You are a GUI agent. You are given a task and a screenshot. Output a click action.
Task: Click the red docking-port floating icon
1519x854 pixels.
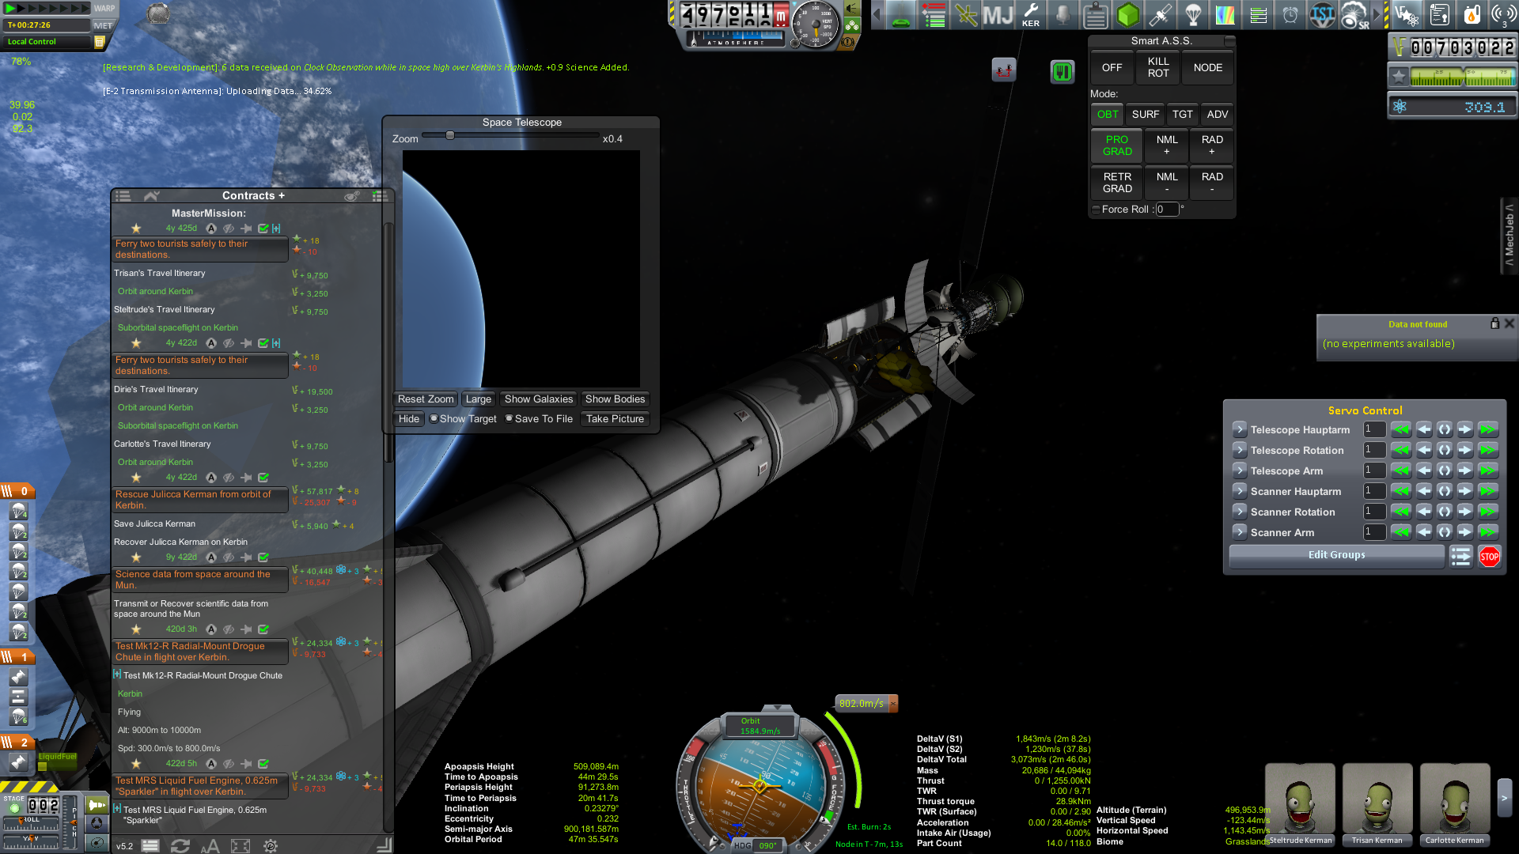[x=1003, y=70]
